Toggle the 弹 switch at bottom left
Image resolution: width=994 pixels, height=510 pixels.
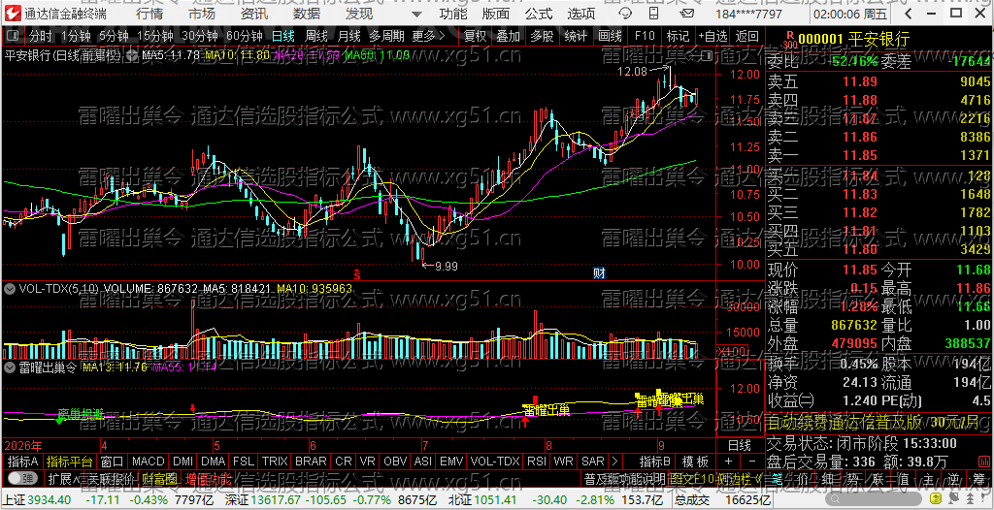click(21, 478)
